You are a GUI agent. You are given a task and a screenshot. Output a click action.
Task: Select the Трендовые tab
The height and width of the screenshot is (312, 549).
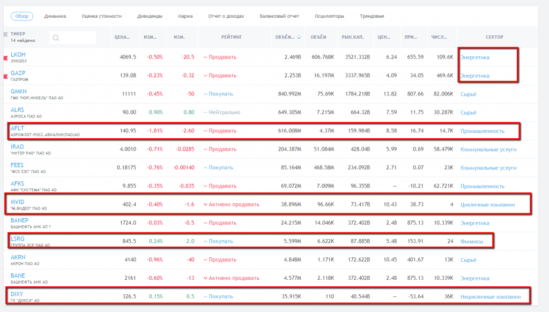pos(372,16)
